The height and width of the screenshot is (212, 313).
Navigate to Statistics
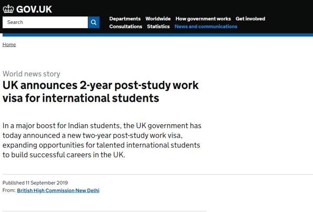(158, 26)
